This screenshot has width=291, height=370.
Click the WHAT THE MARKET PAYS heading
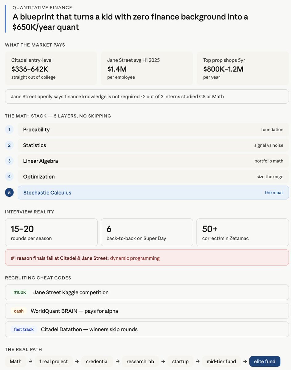[x=35, y=45]
